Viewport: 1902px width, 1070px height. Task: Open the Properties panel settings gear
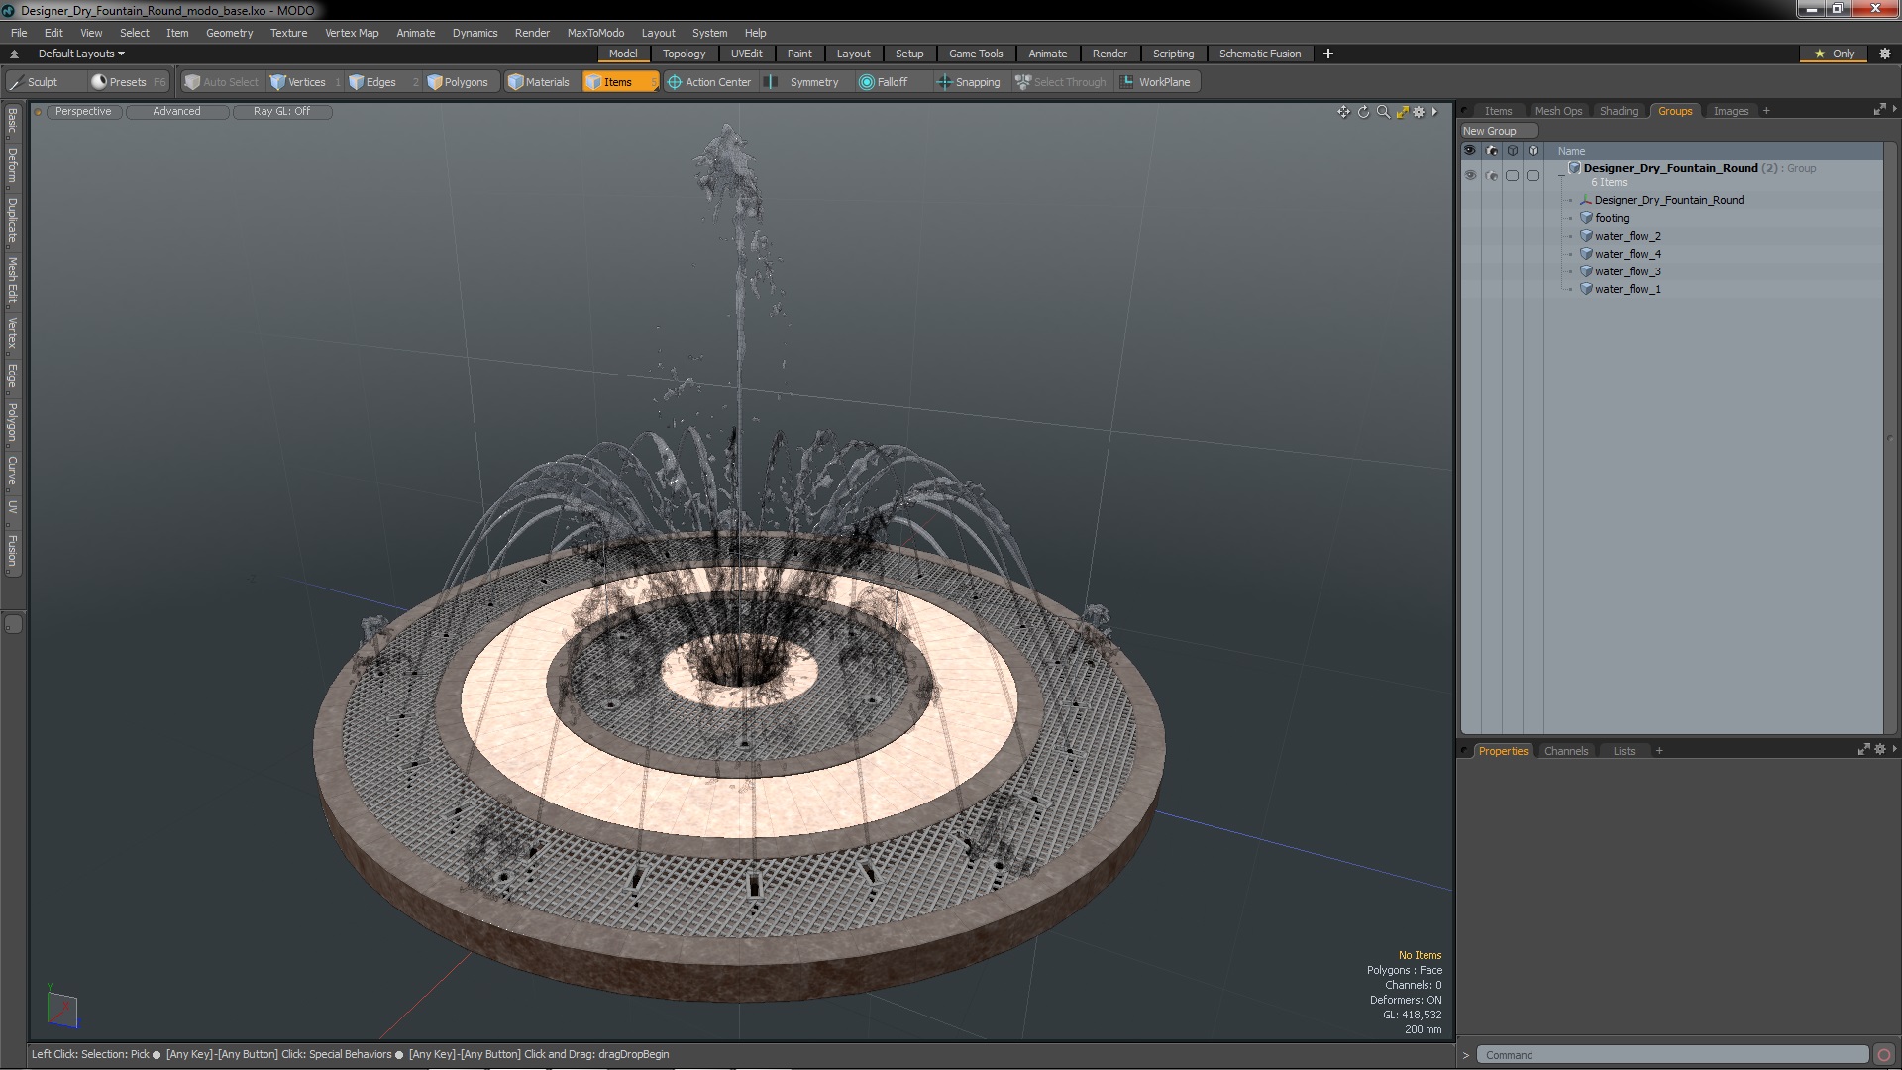tap(1880, 750)
